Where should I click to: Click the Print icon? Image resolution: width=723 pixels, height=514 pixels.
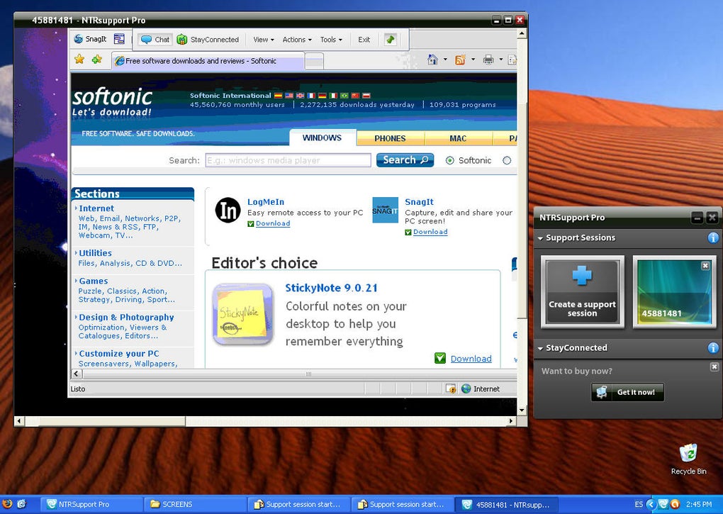[x=488, y=60]
